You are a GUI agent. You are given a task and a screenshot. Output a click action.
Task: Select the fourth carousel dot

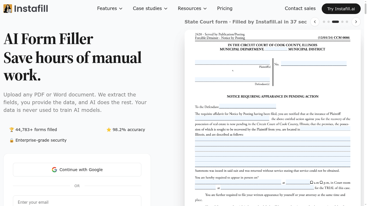[x=342, y=22]
